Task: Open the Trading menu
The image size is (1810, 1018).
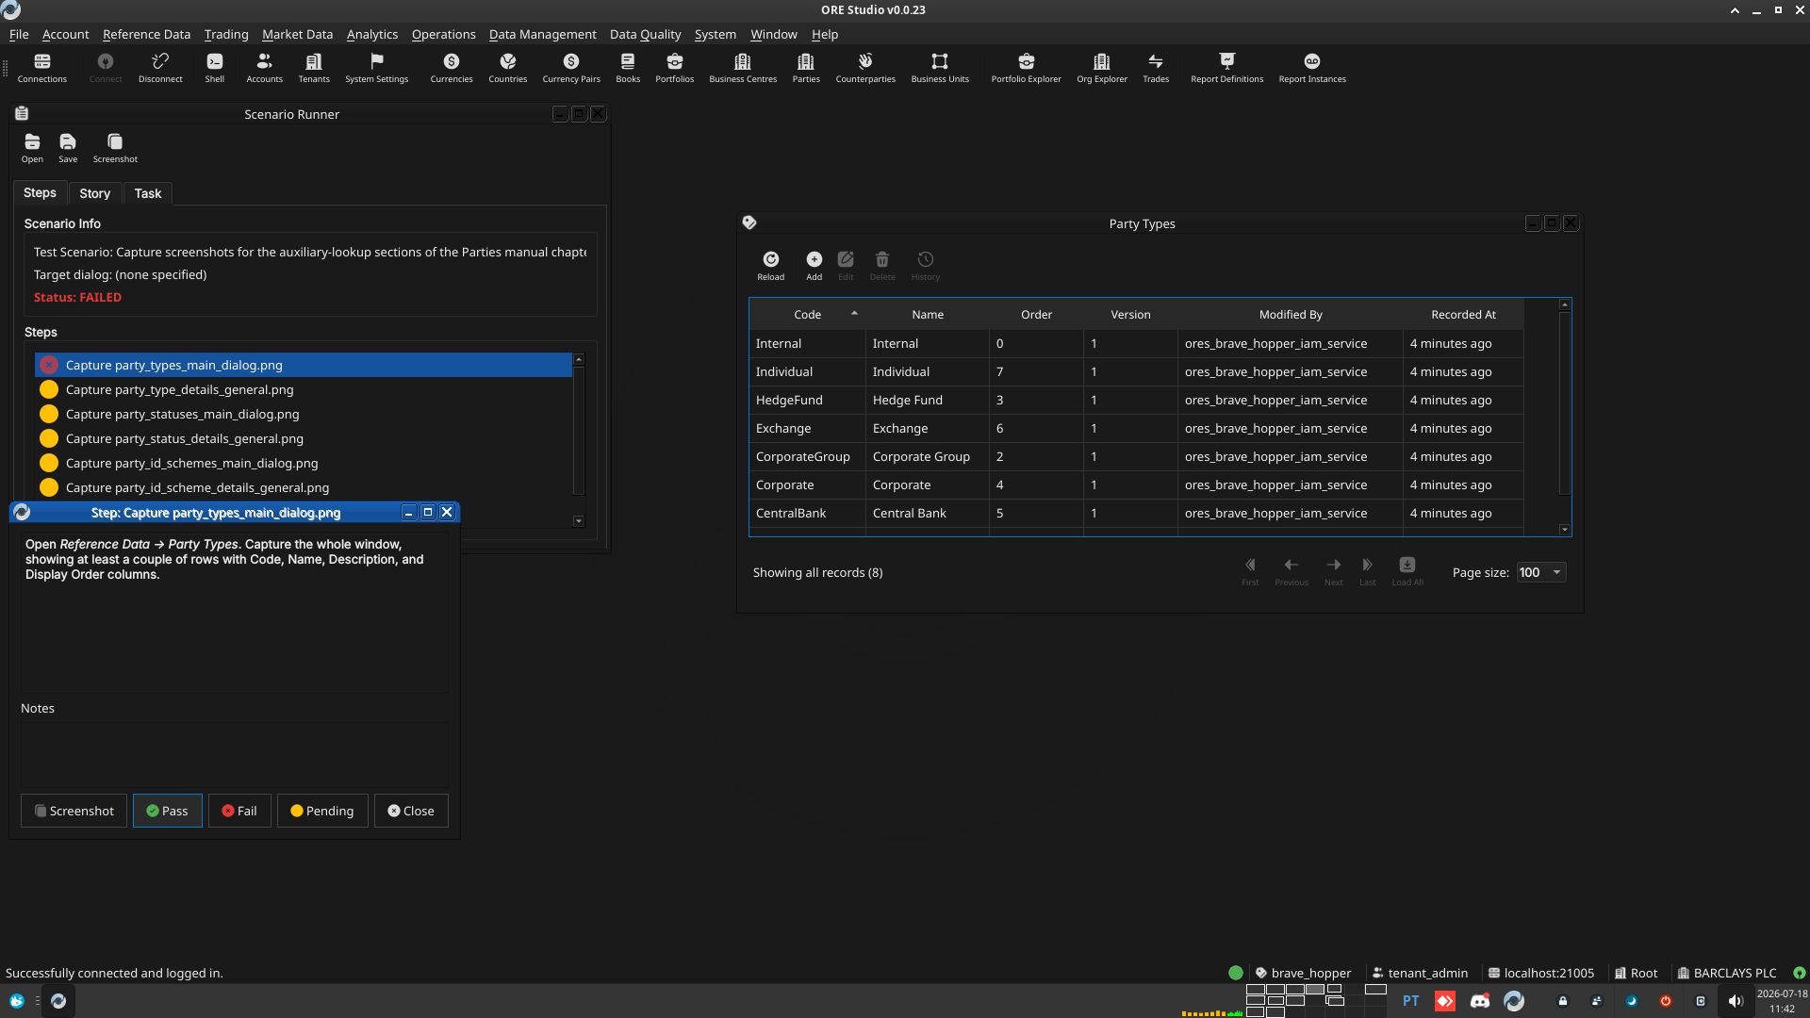Action: 226,34
